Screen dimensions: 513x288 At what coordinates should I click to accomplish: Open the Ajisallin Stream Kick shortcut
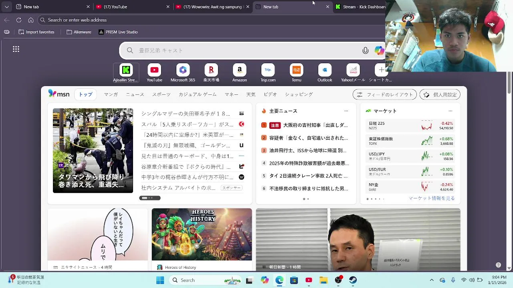pyautogui.click(x=126, y=73)
